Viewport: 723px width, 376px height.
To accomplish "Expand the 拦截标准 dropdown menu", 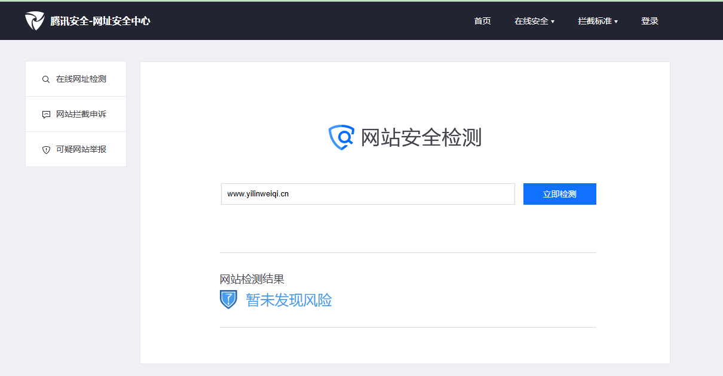I will 598,21.
